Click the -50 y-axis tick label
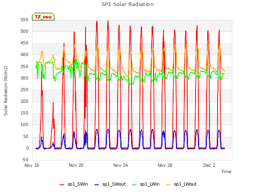 tap(25, 160)
